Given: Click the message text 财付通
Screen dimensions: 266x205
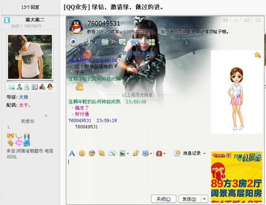Looking at the screenshot, I should point(82,114).
